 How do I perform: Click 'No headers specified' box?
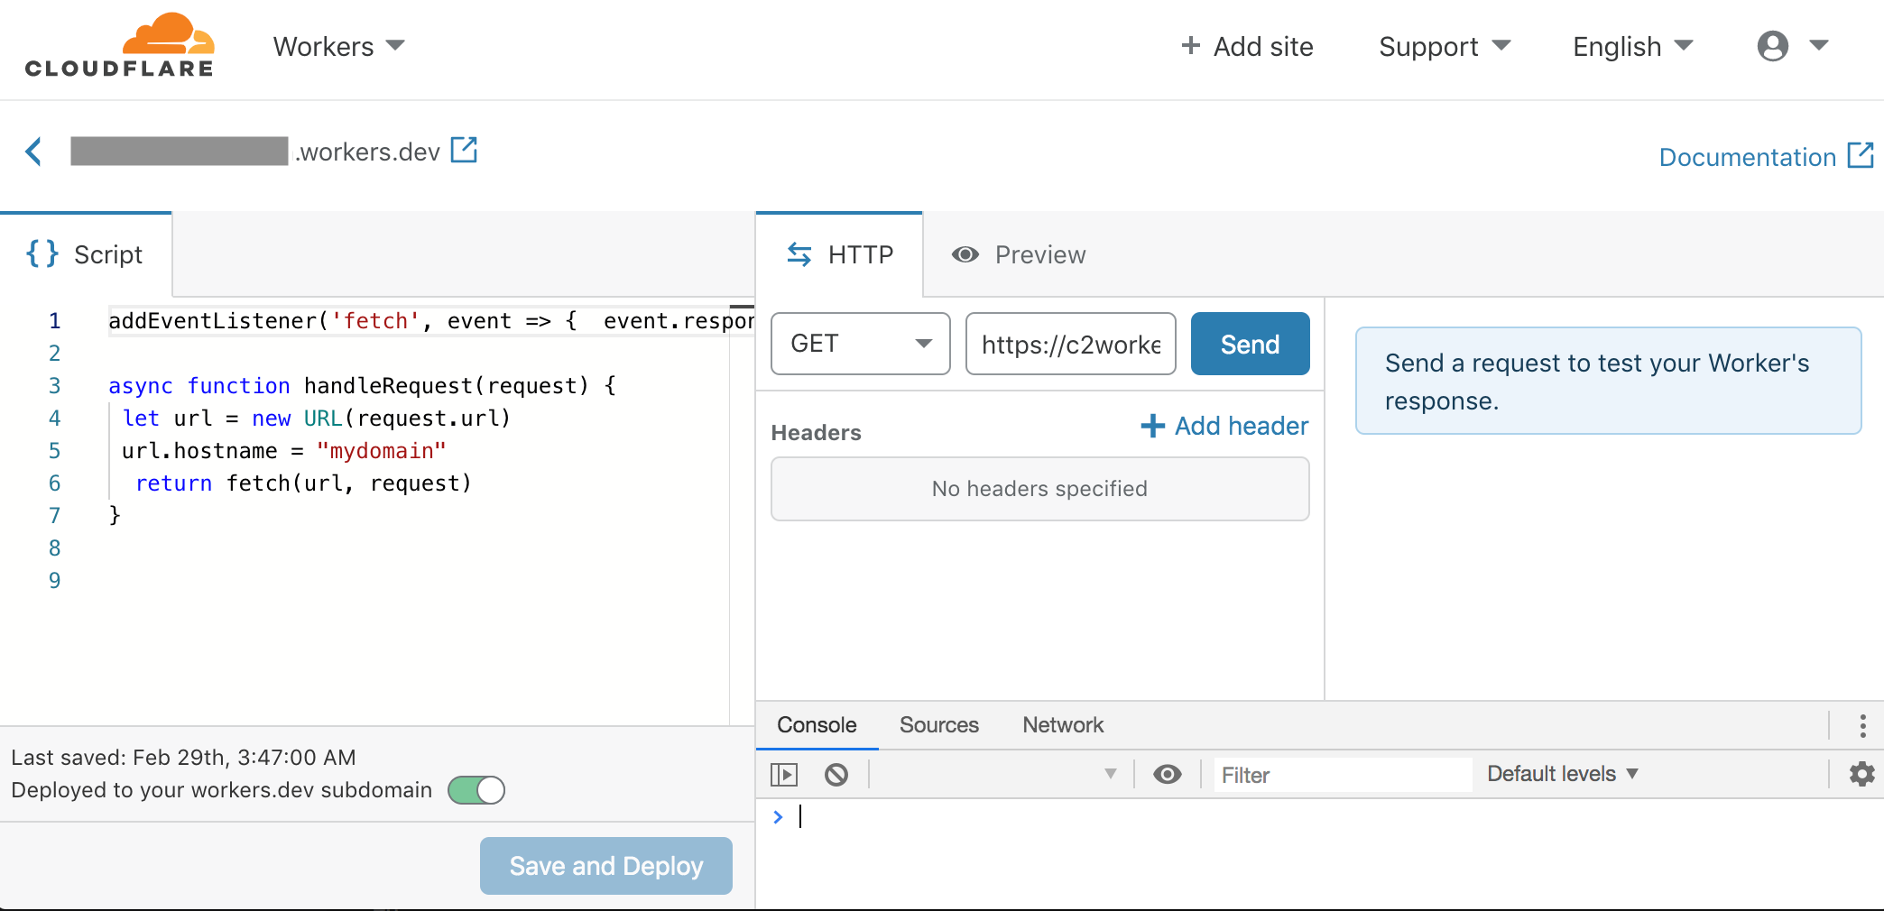click(x=1040, y=489)
